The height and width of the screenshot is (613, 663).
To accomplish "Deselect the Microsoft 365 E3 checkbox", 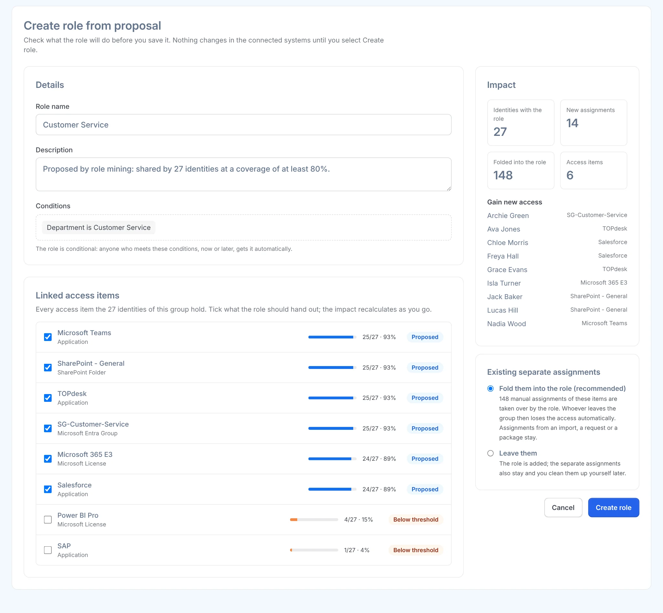I will 48,459.
